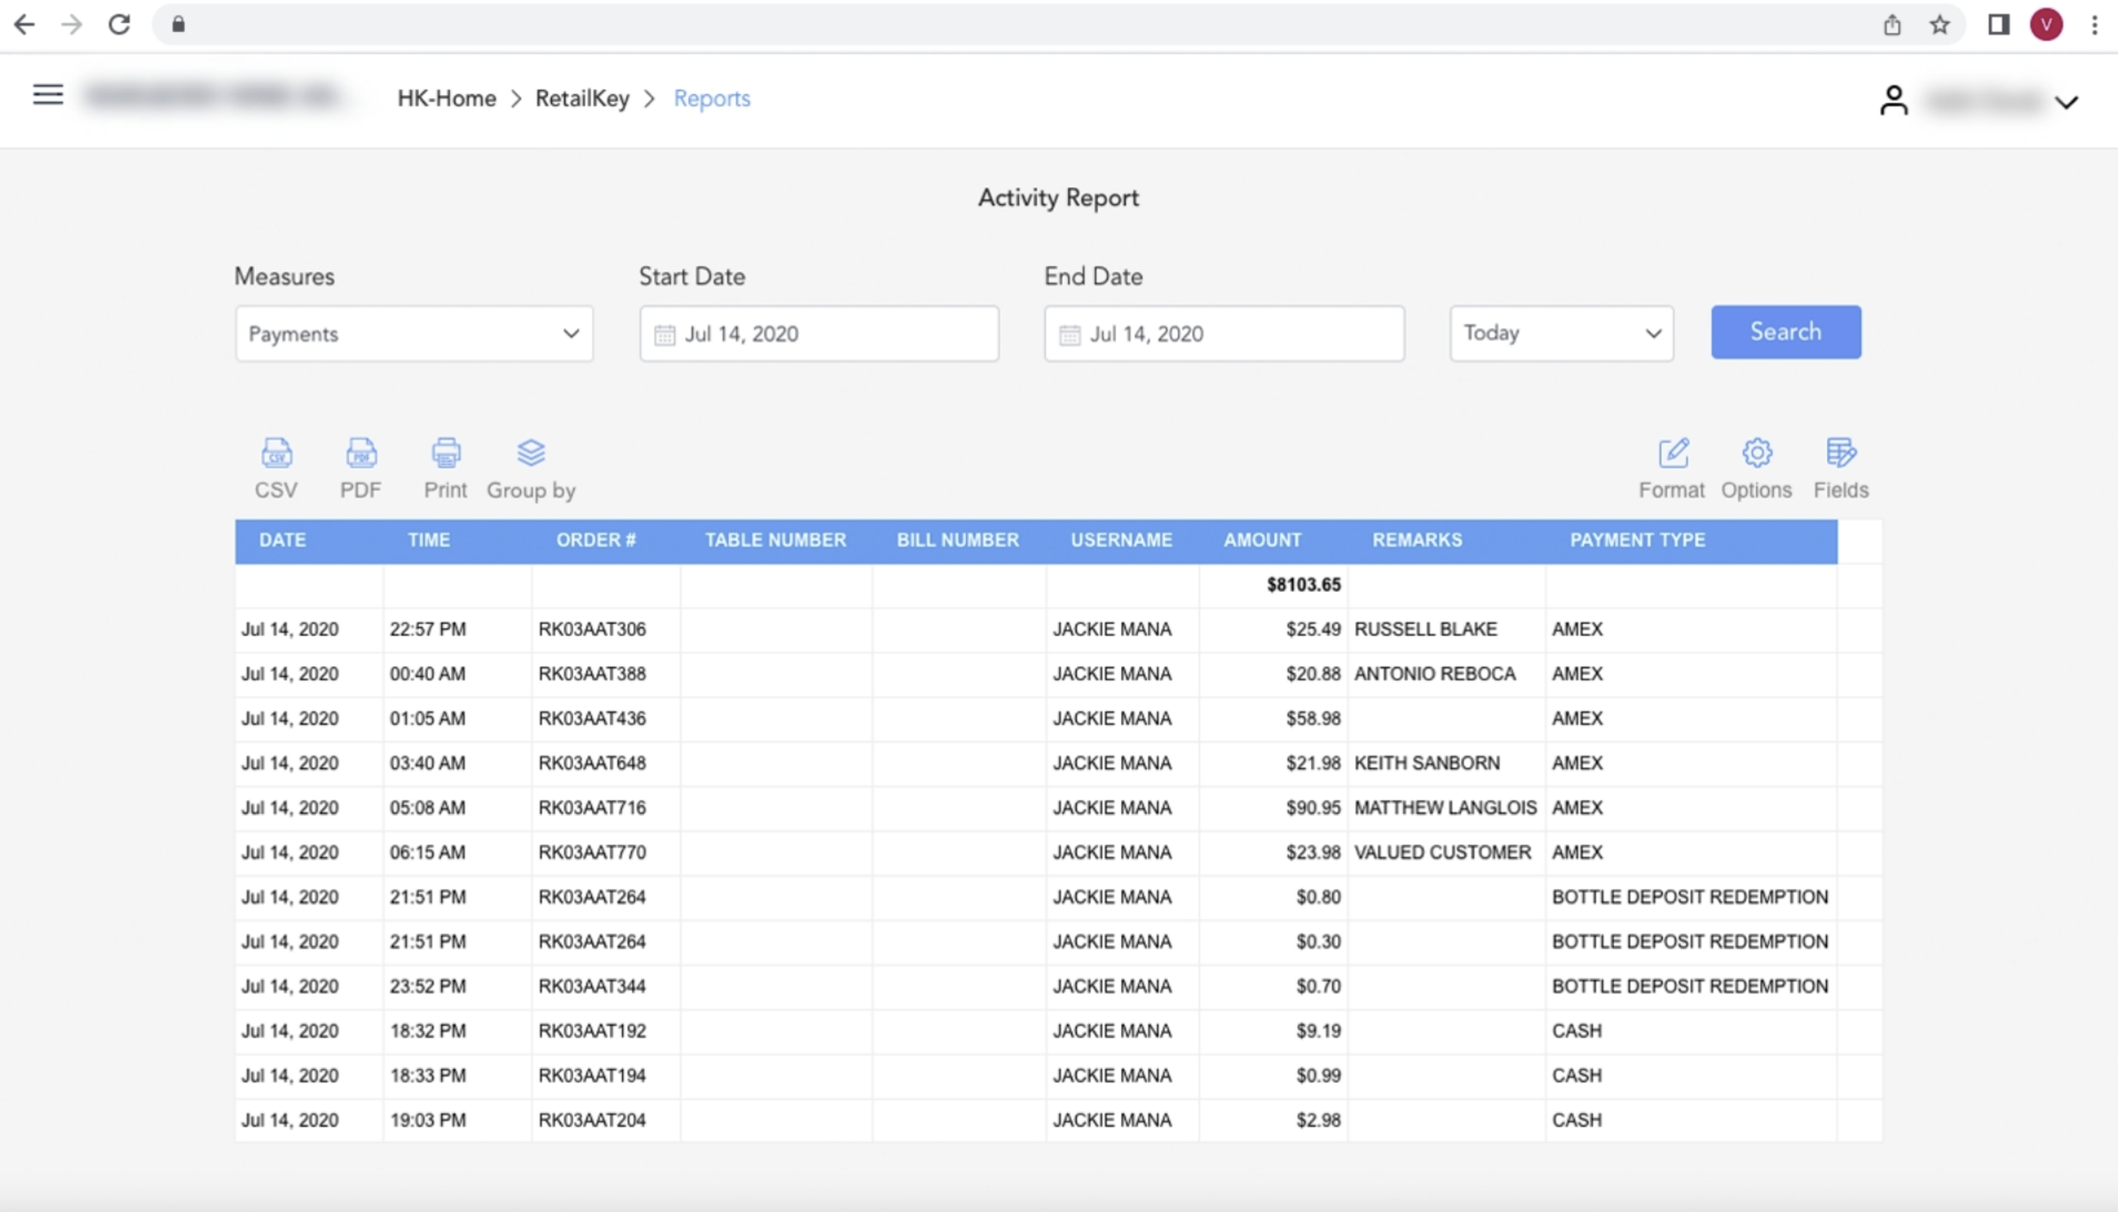This screenshot has height=1212, width=2118.
Task: Reload the browser page
Action: [119, 25]
